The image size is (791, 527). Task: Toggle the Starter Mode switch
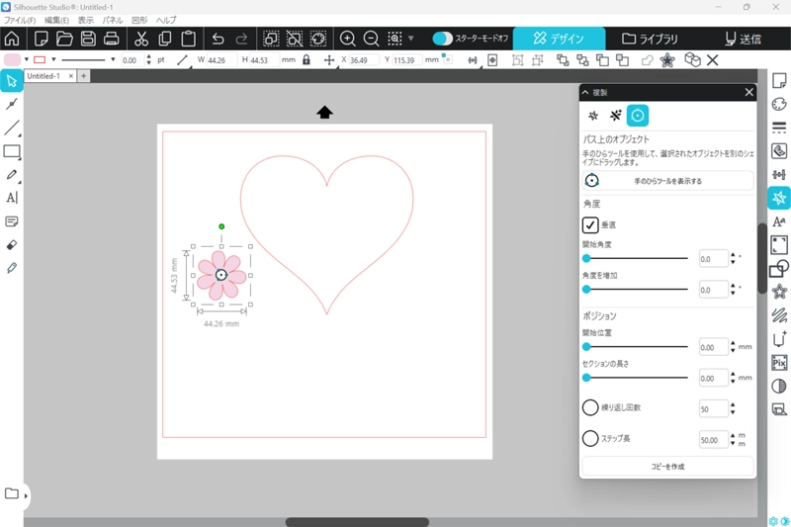[x=443, y=39]
